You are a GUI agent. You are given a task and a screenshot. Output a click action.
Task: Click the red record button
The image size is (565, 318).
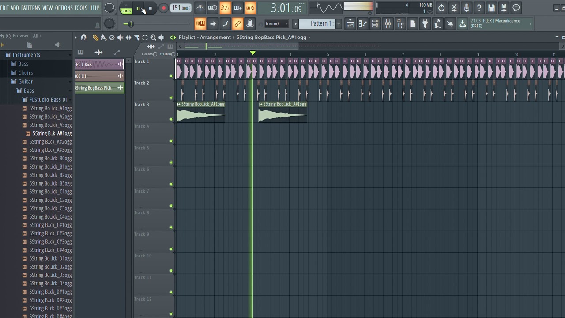click(163, 8)
